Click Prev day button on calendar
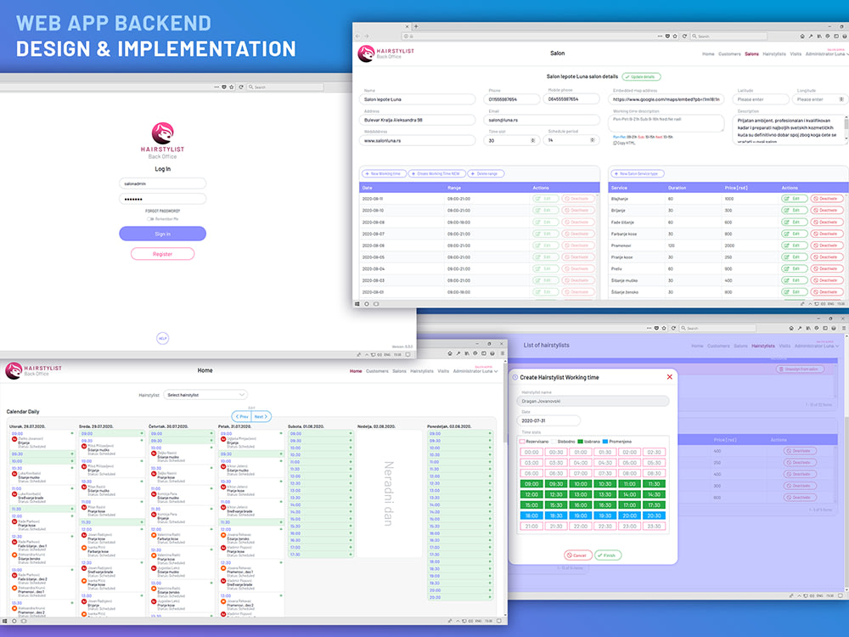The width and height of the screenshot is (849, 637). (x=242, y=416)
